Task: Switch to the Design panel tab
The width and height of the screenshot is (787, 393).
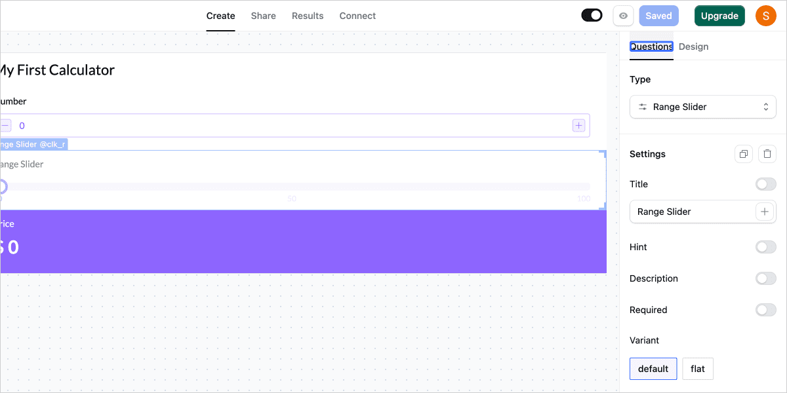Action: (x=693, y=47)
